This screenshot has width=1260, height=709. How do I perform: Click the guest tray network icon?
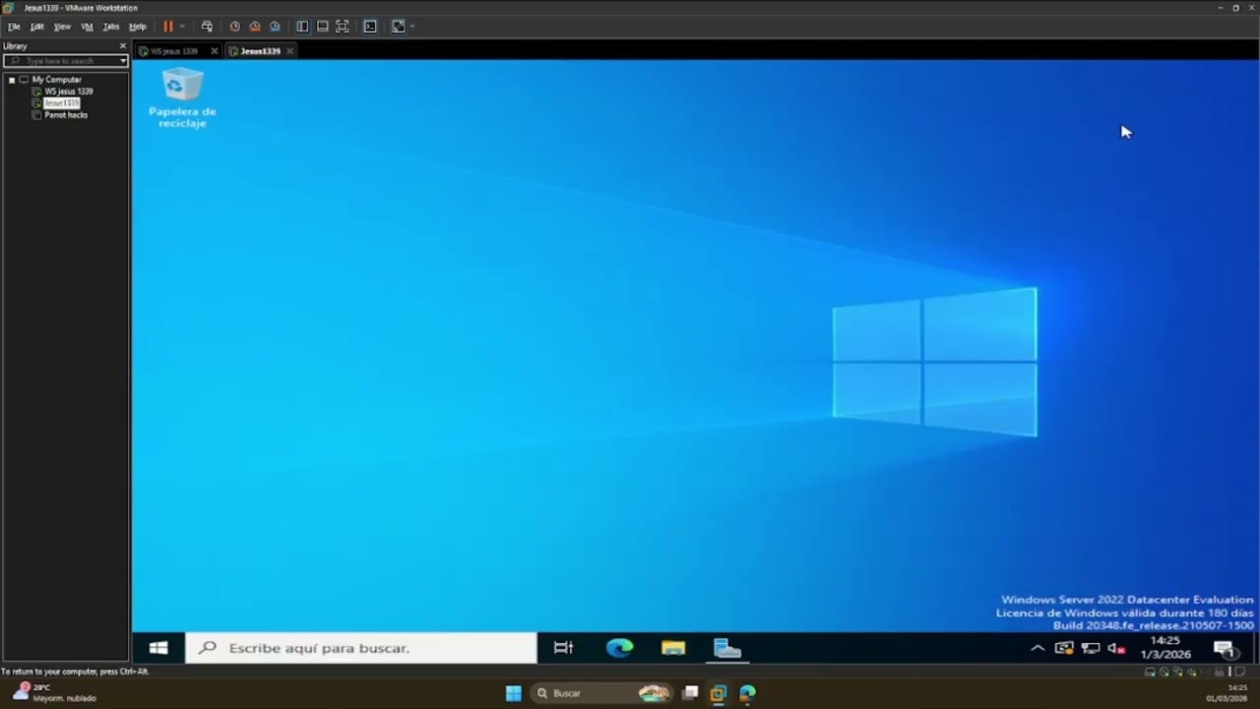coord(1091,648)
